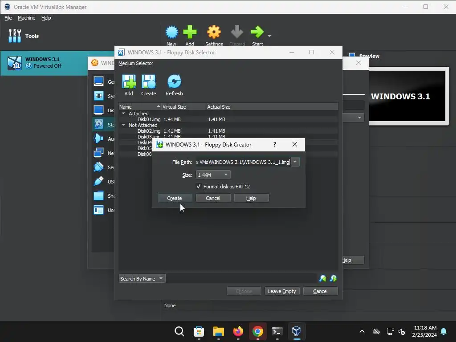Collapse the Attached group in medium list
This screenshot has width=456, height=342.
pyautogui.click(x=123, y=114)
